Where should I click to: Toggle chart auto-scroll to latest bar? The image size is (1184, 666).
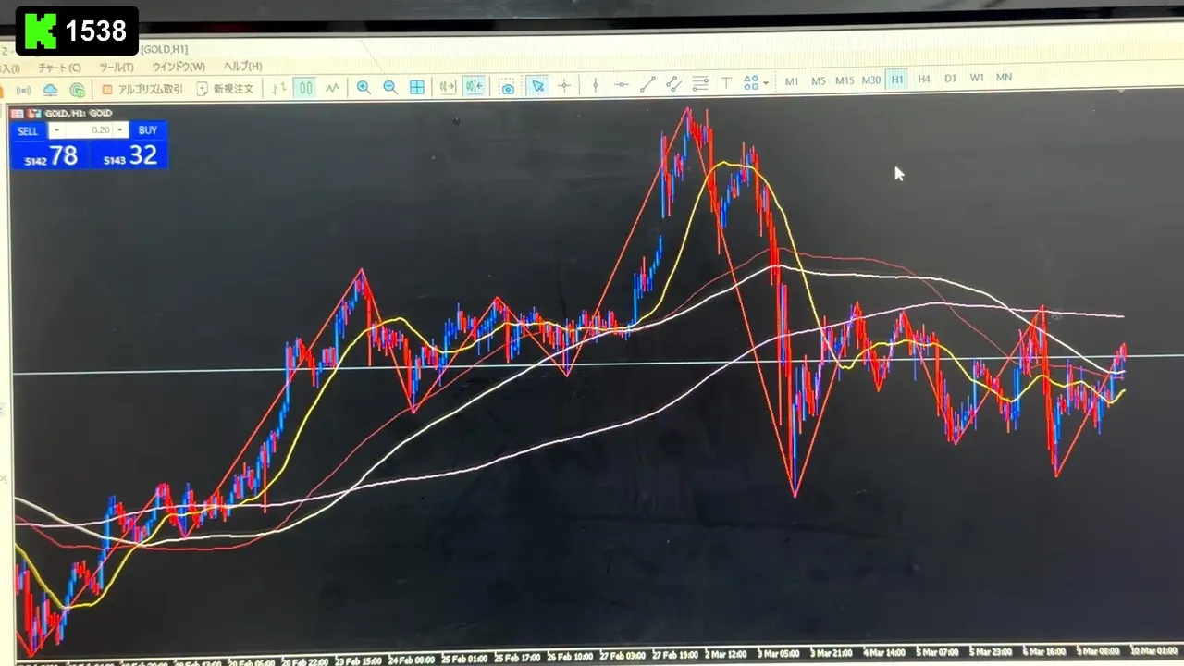coord(448,86)
